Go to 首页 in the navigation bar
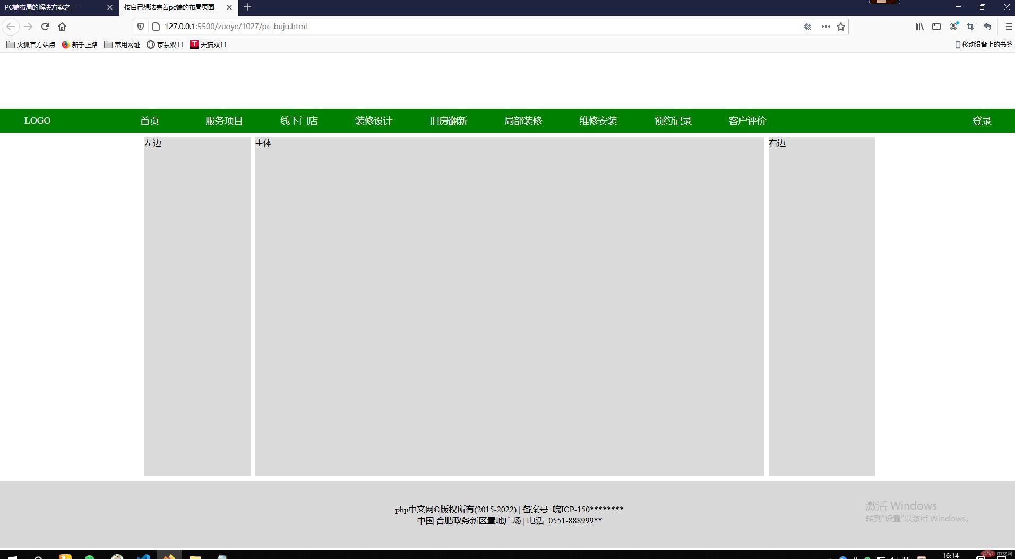 150,121
